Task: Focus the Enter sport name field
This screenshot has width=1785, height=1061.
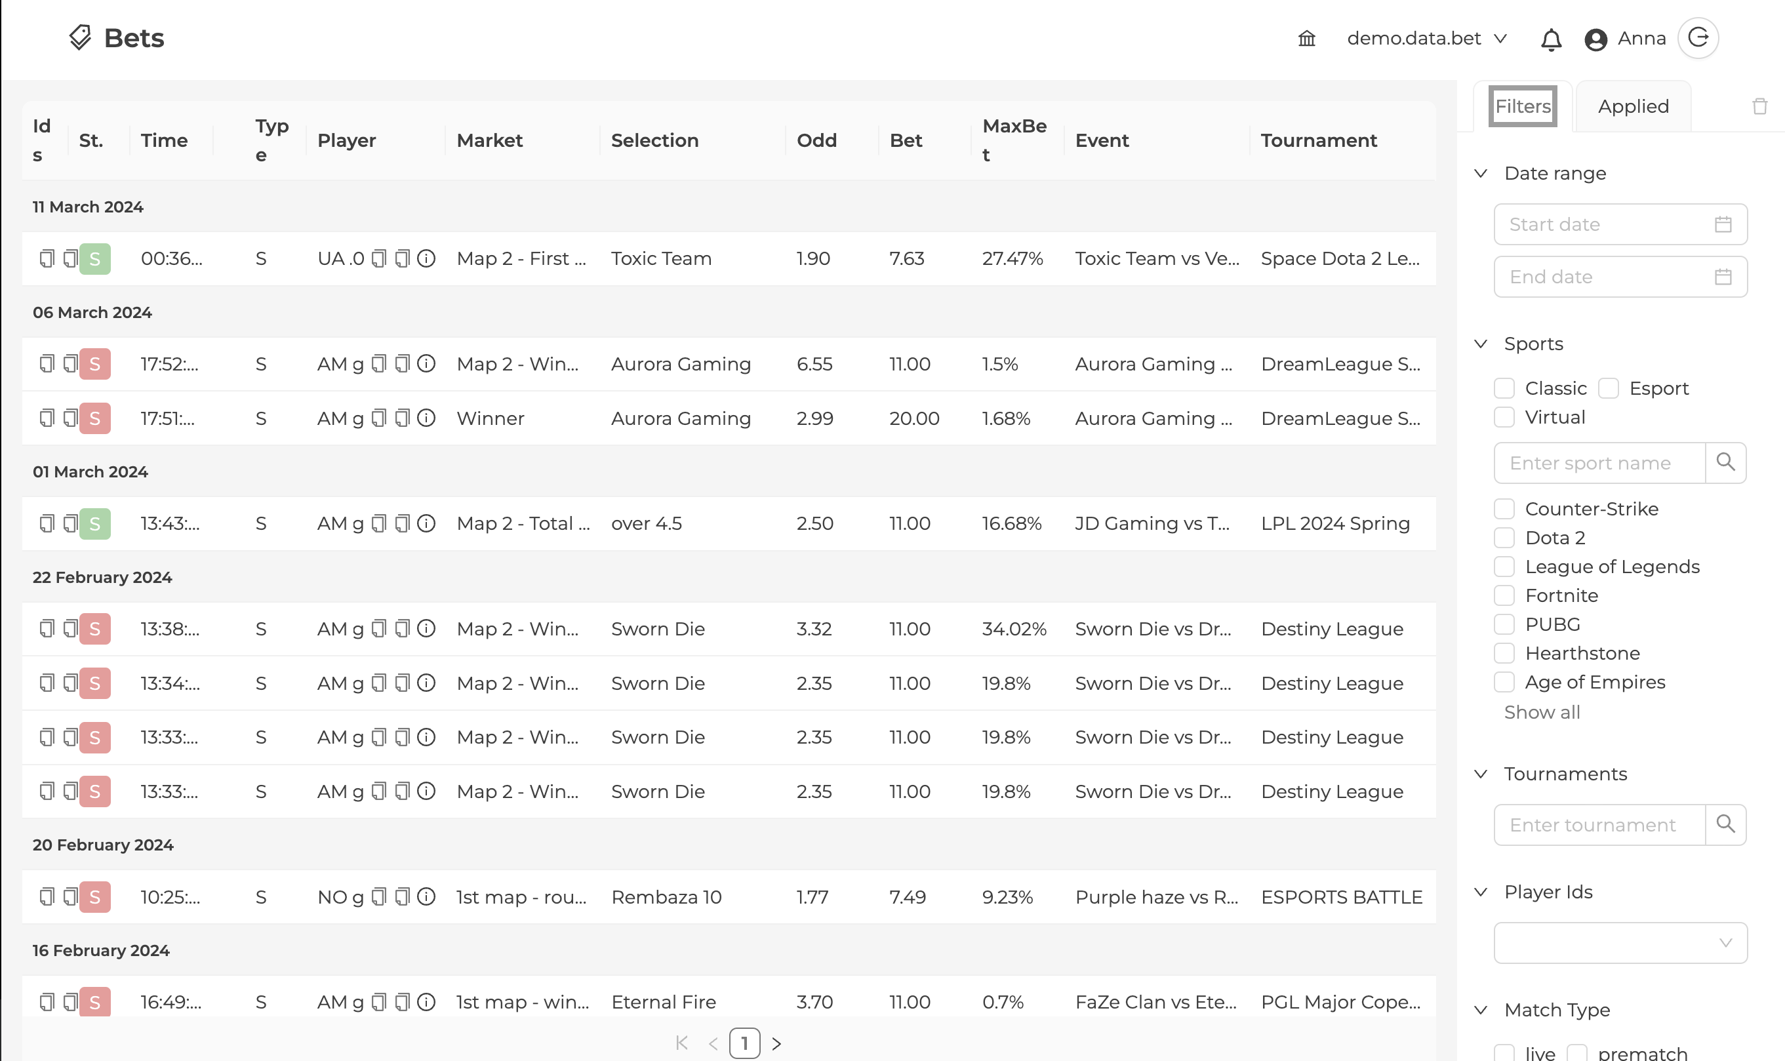Action: [x=1599, y=462]
